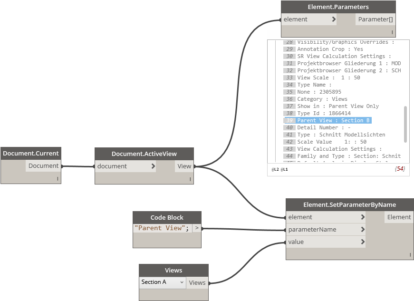
Task: Click lacing indicator on Document.ActiveView node
Action: 190,179
